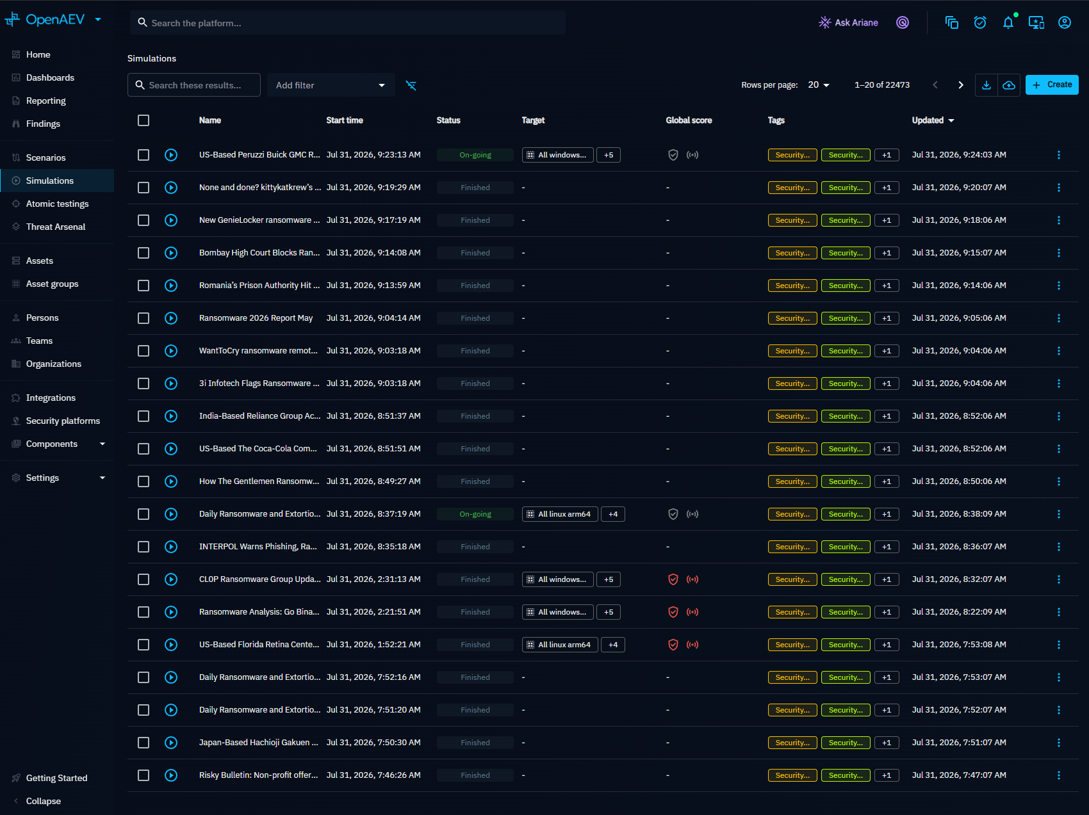Open the Rows per page 20 dropdown
The height and width of the screenshot is (815, 1089).
819,85
